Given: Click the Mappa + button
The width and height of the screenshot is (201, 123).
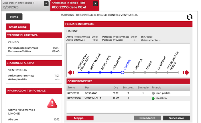Looking at the screenshot, I should [x=80, y=118].
